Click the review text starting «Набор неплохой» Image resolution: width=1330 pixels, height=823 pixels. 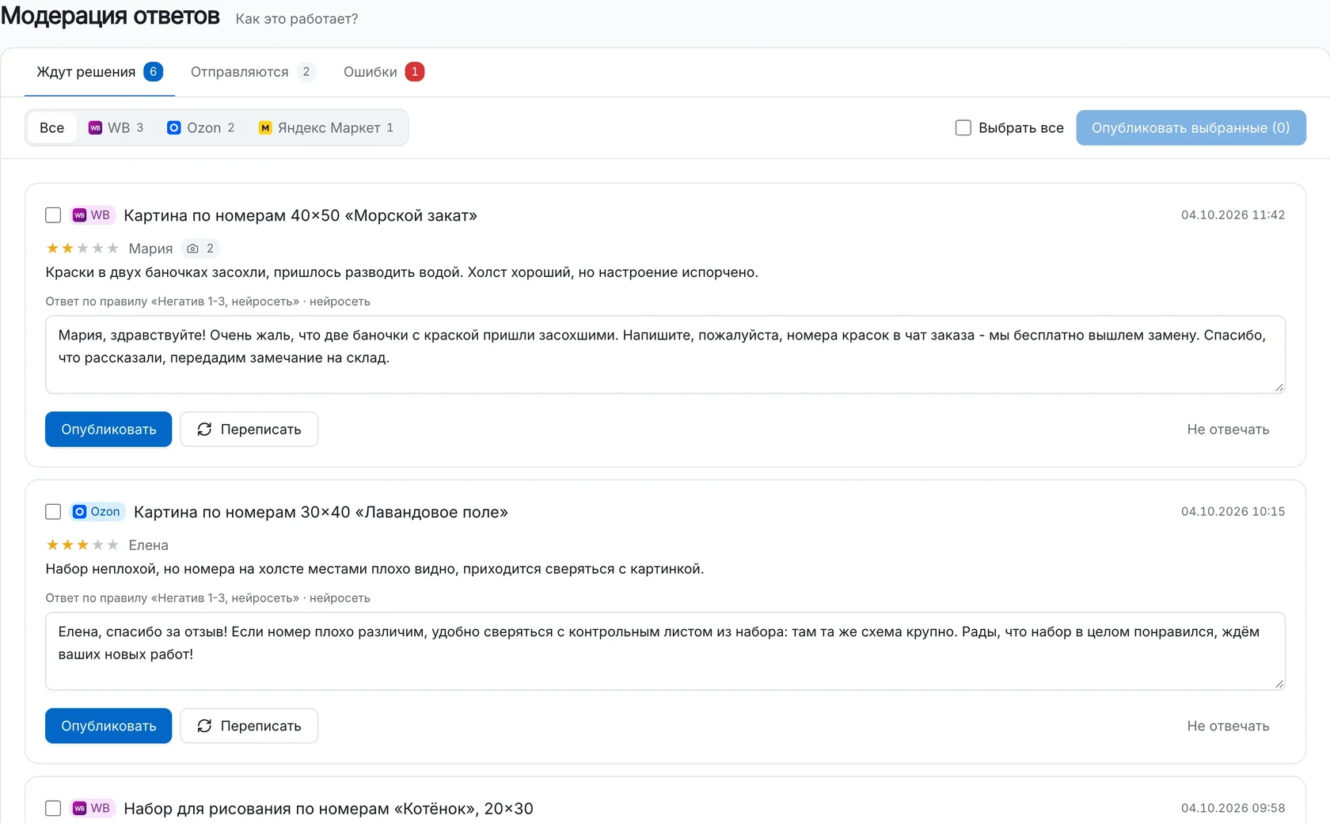[x=374, y=569]
